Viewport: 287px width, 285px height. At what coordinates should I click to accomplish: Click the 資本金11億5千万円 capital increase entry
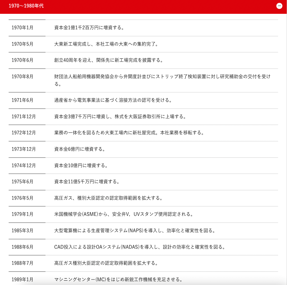(x=87, y=182)
